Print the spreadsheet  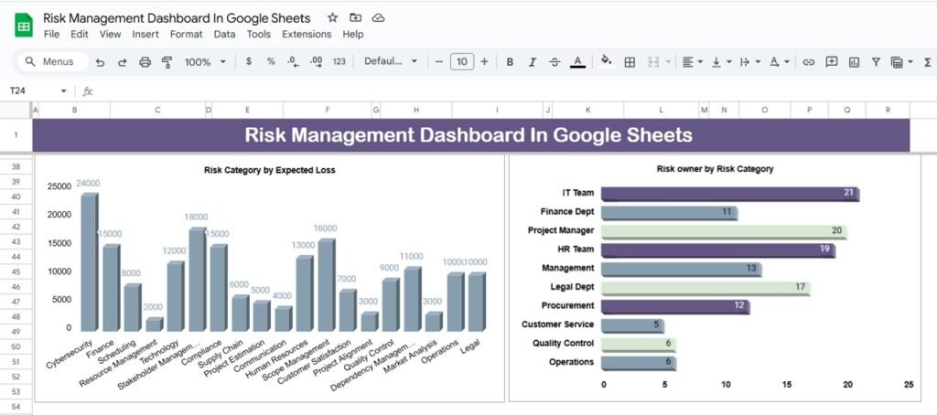(x=145, y=61)
